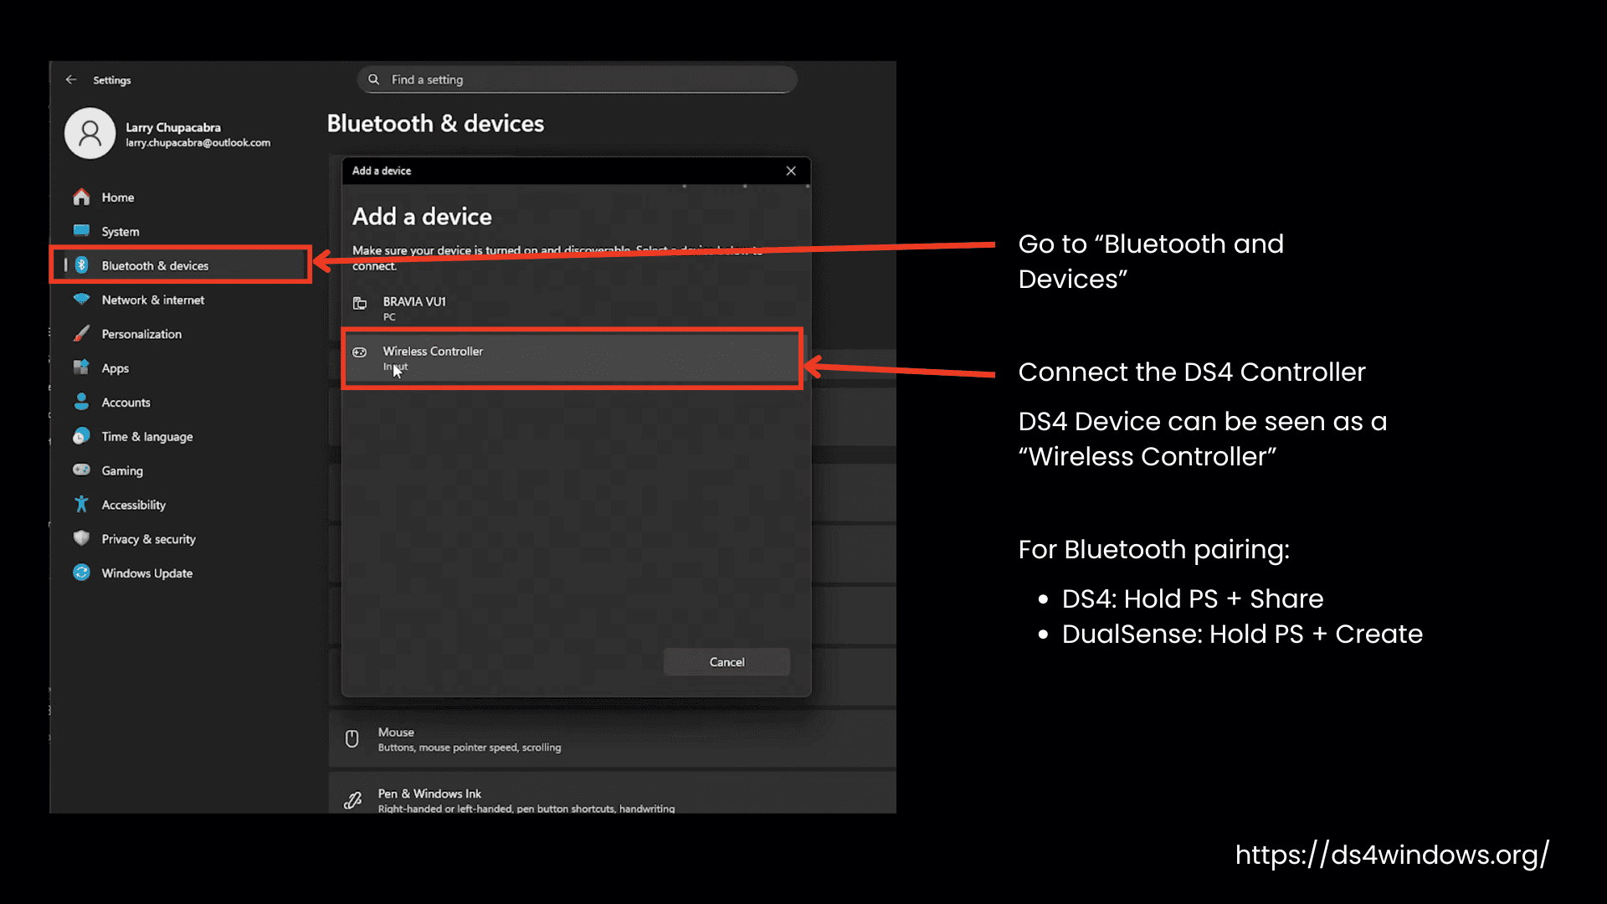This screenshot has width=1607, height=904.
Task: Click the Privacy shield icon
Action: click(81, 538)
